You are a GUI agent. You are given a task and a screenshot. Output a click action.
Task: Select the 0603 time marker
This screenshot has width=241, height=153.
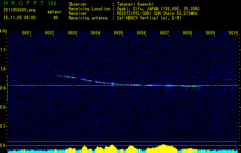coord(72,33)
